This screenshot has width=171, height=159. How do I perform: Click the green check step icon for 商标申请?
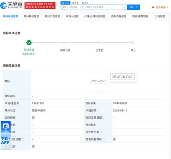[29, 43]
